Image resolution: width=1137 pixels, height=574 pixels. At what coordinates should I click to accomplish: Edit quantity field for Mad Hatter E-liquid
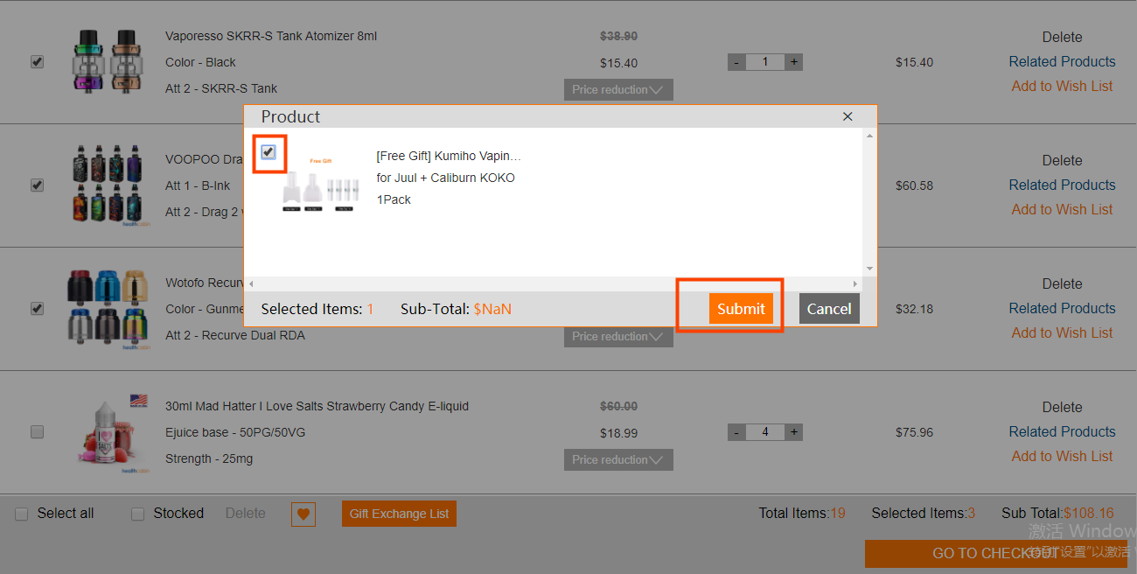tap(765, 432)
